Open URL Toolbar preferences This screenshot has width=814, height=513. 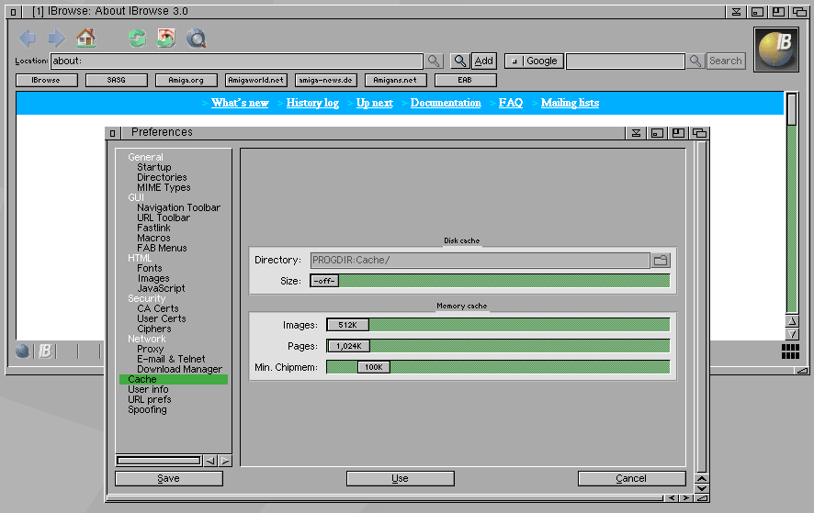(163, 217)
